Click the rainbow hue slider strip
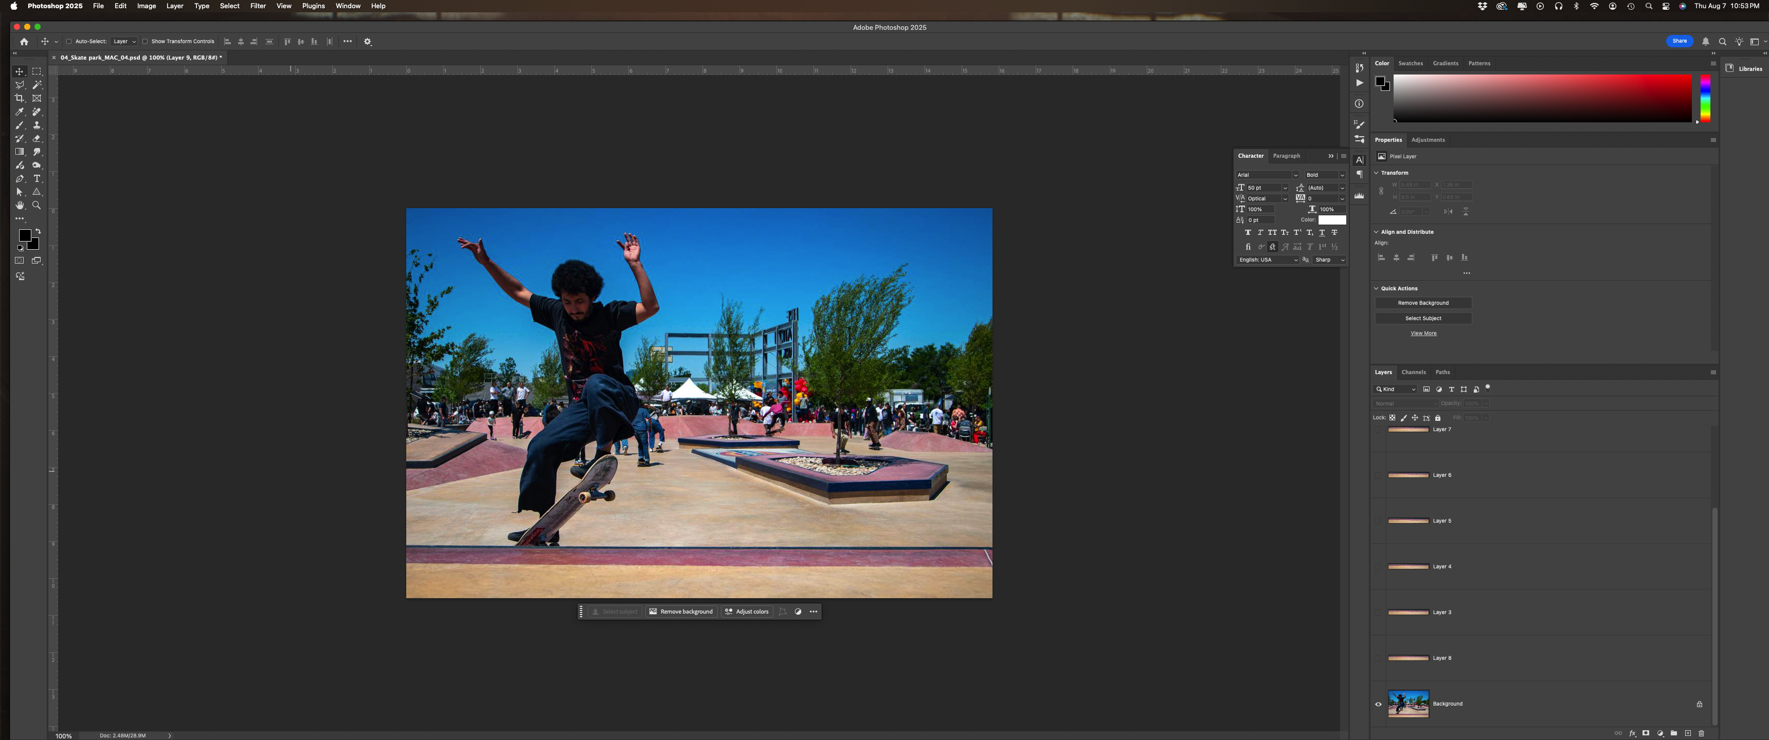The height and width of the screenshot is (740, 1769). (x=1704, y=99)
